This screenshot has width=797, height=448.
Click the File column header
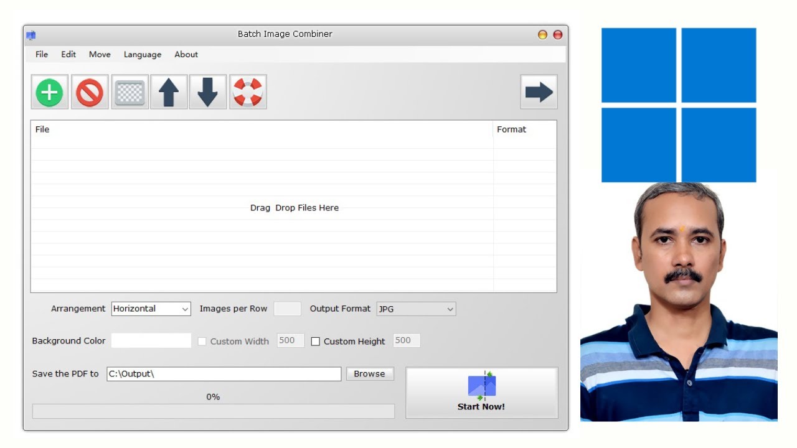pos(262,129)
